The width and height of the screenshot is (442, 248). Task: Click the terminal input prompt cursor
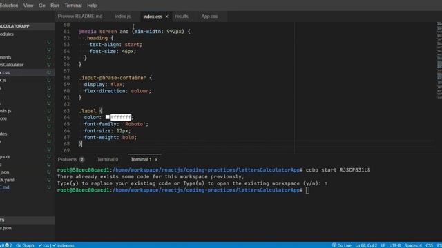point(307,190)
